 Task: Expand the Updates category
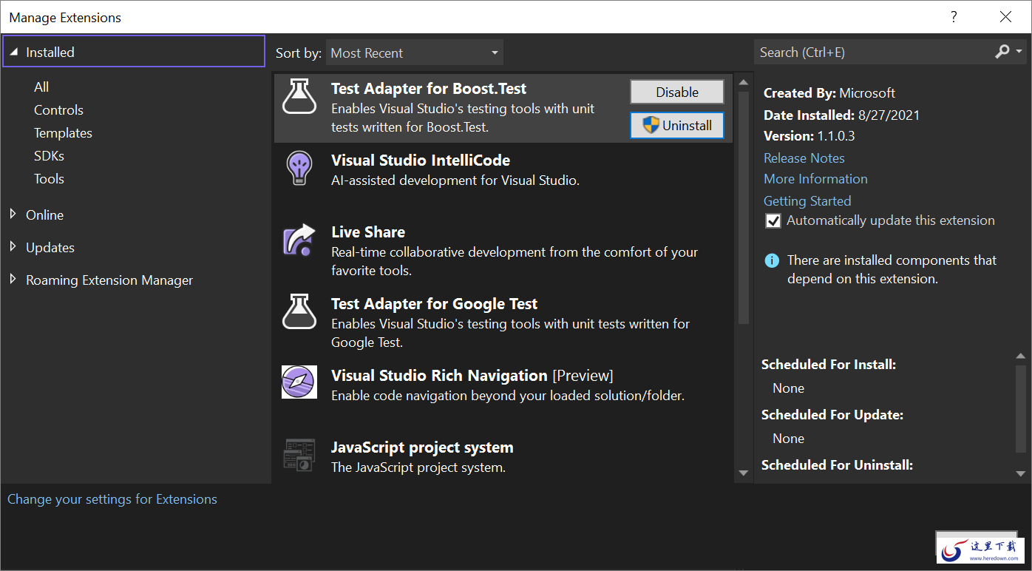tap(13, 247)
